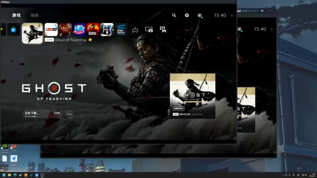This screenshot has width=317, height=178.
Task: Open PS5 settings gear
Action: pyautogui.click(x=187, y=15)
